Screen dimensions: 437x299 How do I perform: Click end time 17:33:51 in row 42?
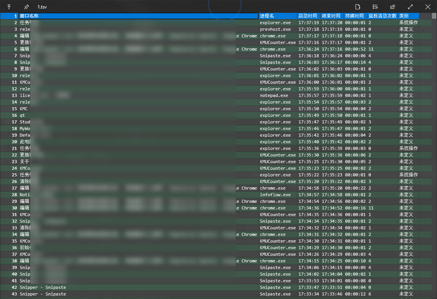point(332,287)
